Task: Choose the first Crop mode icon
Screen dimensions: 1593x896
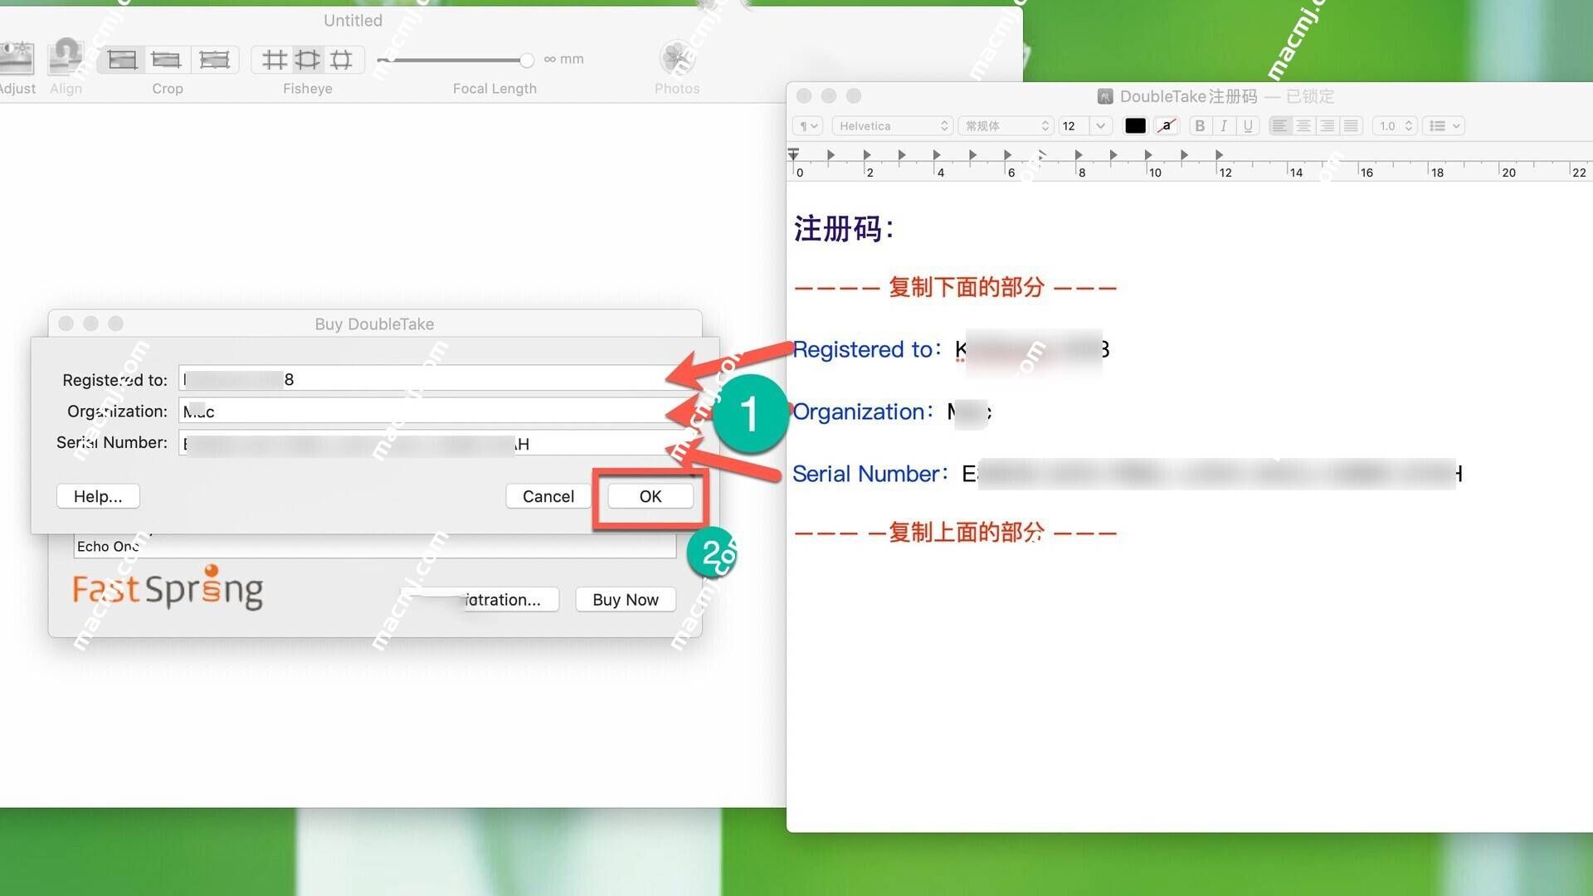Action: pyautogui.click(x=122, y=60)
